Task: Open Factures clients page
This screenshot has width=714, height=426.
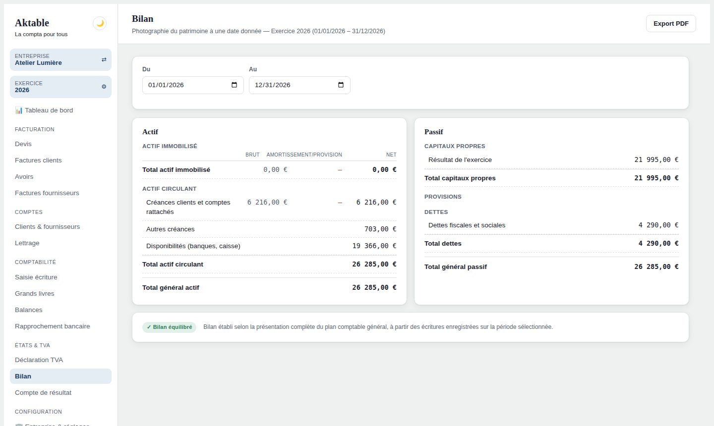Action: tap(60, 160)
